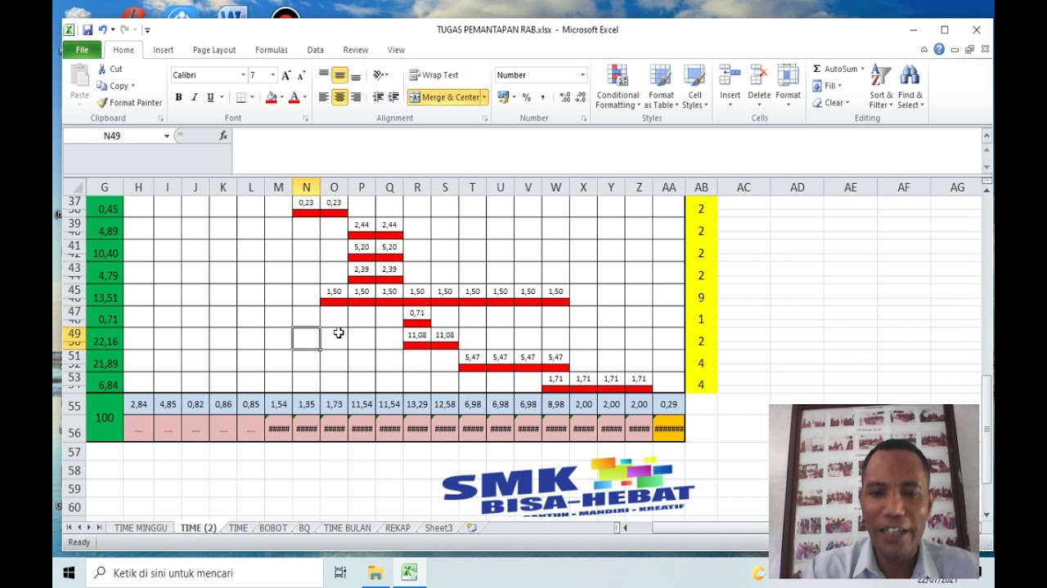The width and height of the screenshot is (1047, 588).
Task: Click Decrease Decimal
Action: 581,97
